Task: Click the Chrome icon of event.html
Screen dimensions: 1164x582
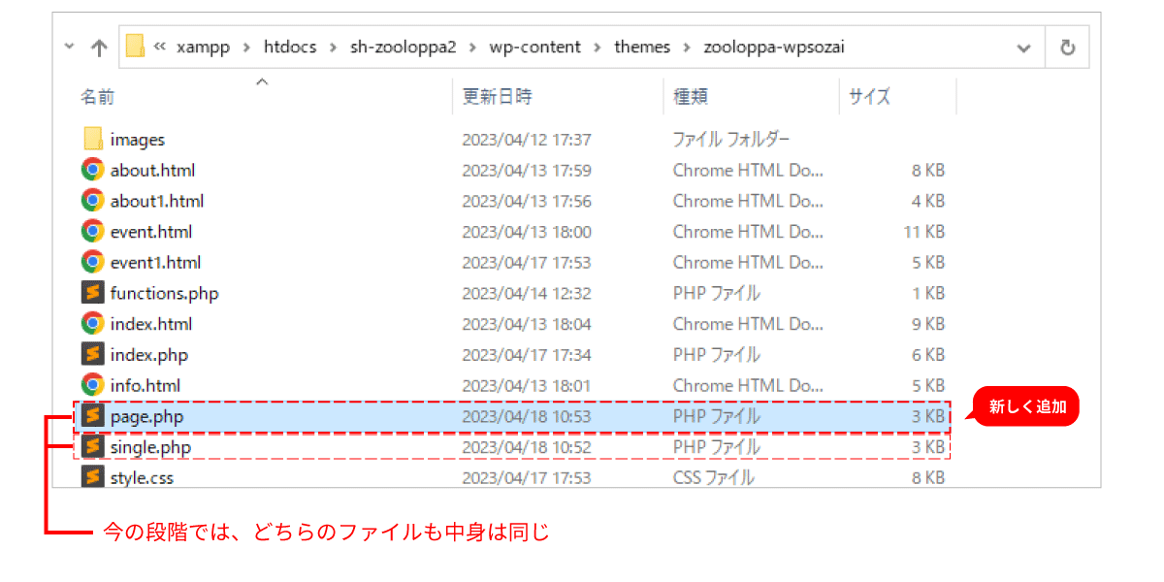Action: 93,231
